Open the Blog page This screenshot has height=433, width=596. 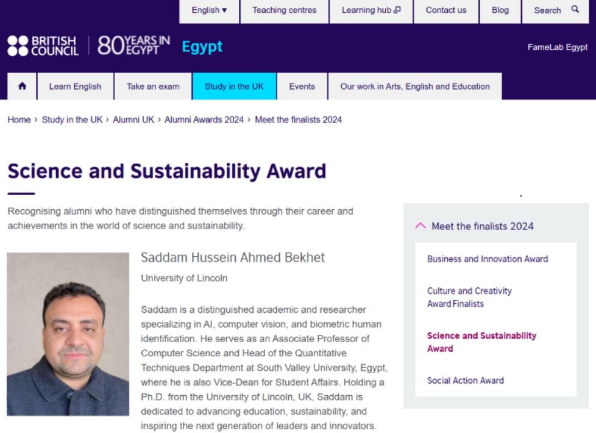[x=500, y=10]
